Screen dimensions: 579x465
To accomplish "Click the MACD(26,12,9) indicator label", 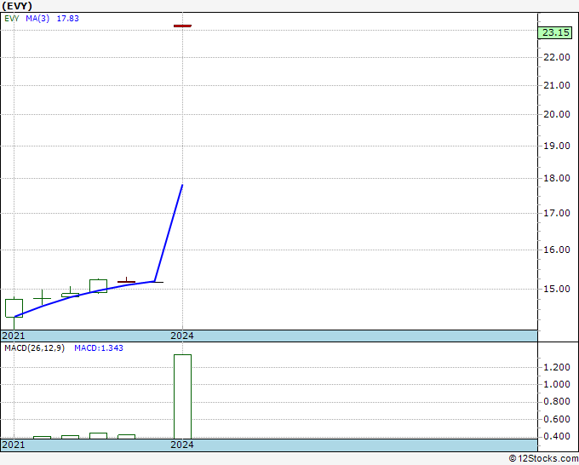I will pyautogui.click(x=34, y=348).
